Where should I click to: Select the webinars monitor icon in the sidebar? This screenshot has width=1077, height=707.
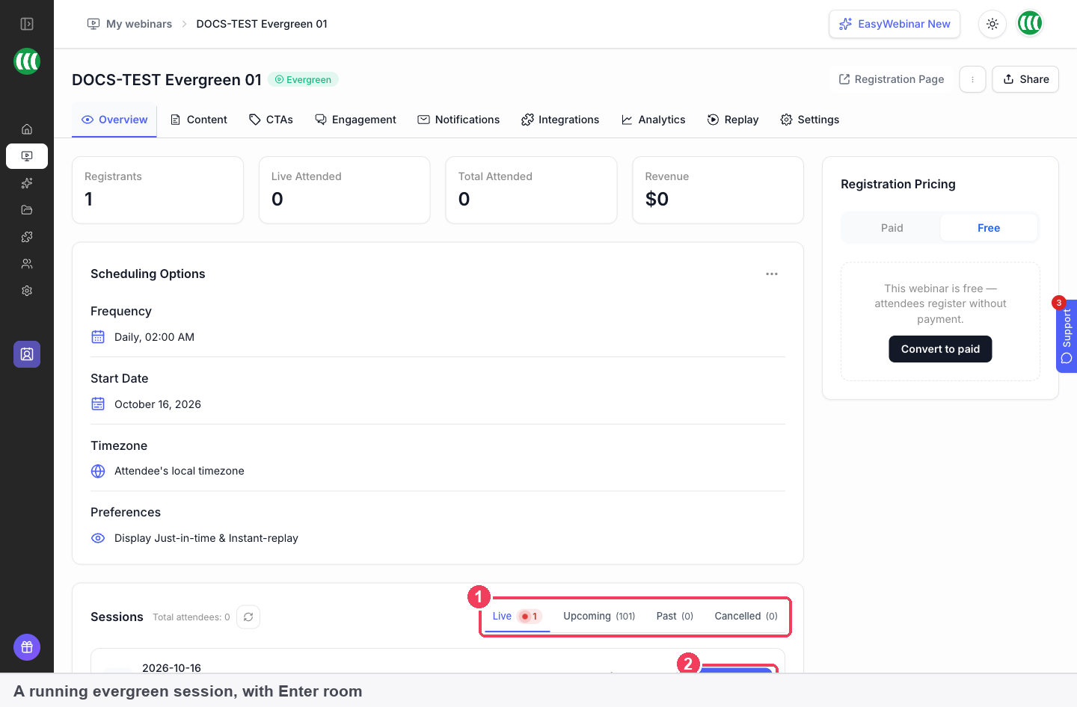coord(27,156)
